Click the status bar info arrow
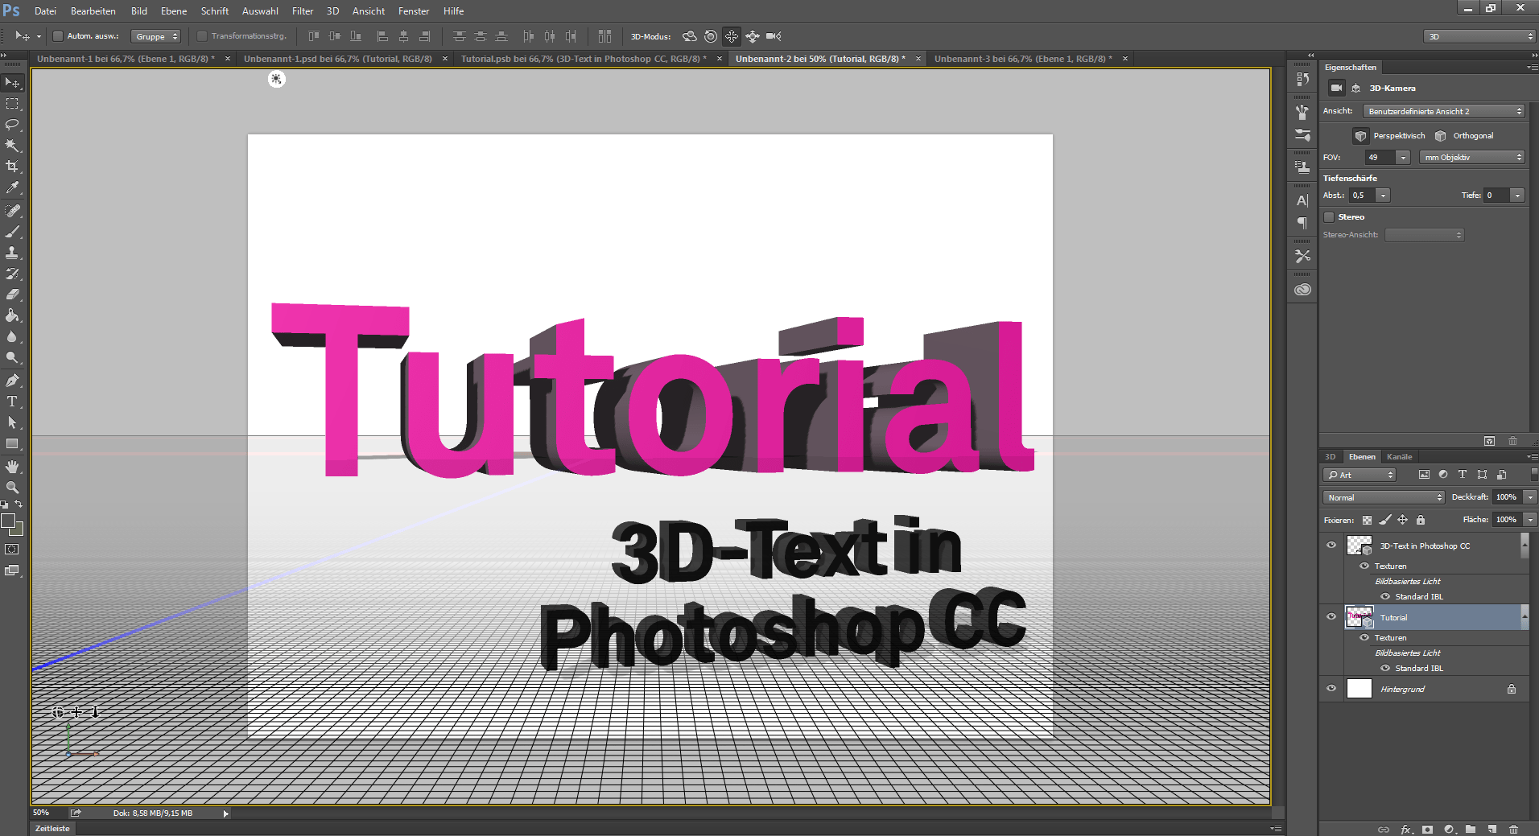This screenshot has height=836, width=1539. pyautogui.click(x=225, y=813)
